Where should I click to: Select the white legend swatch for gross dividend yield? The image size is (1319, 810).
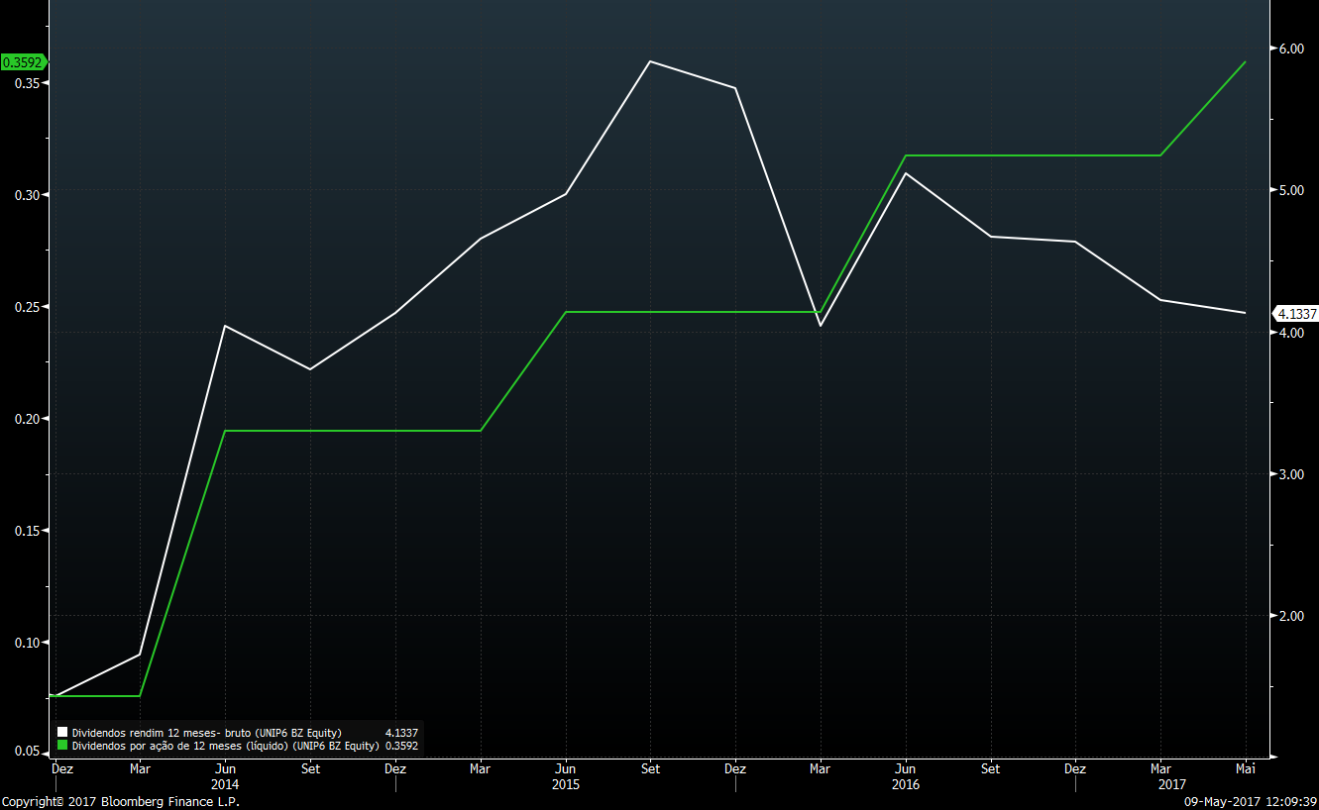[x=62, y=733]
